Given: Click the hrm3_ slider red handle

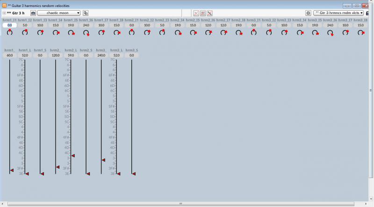Looking at the screenshot, I should pyautogui.click(x=103, y=160).
